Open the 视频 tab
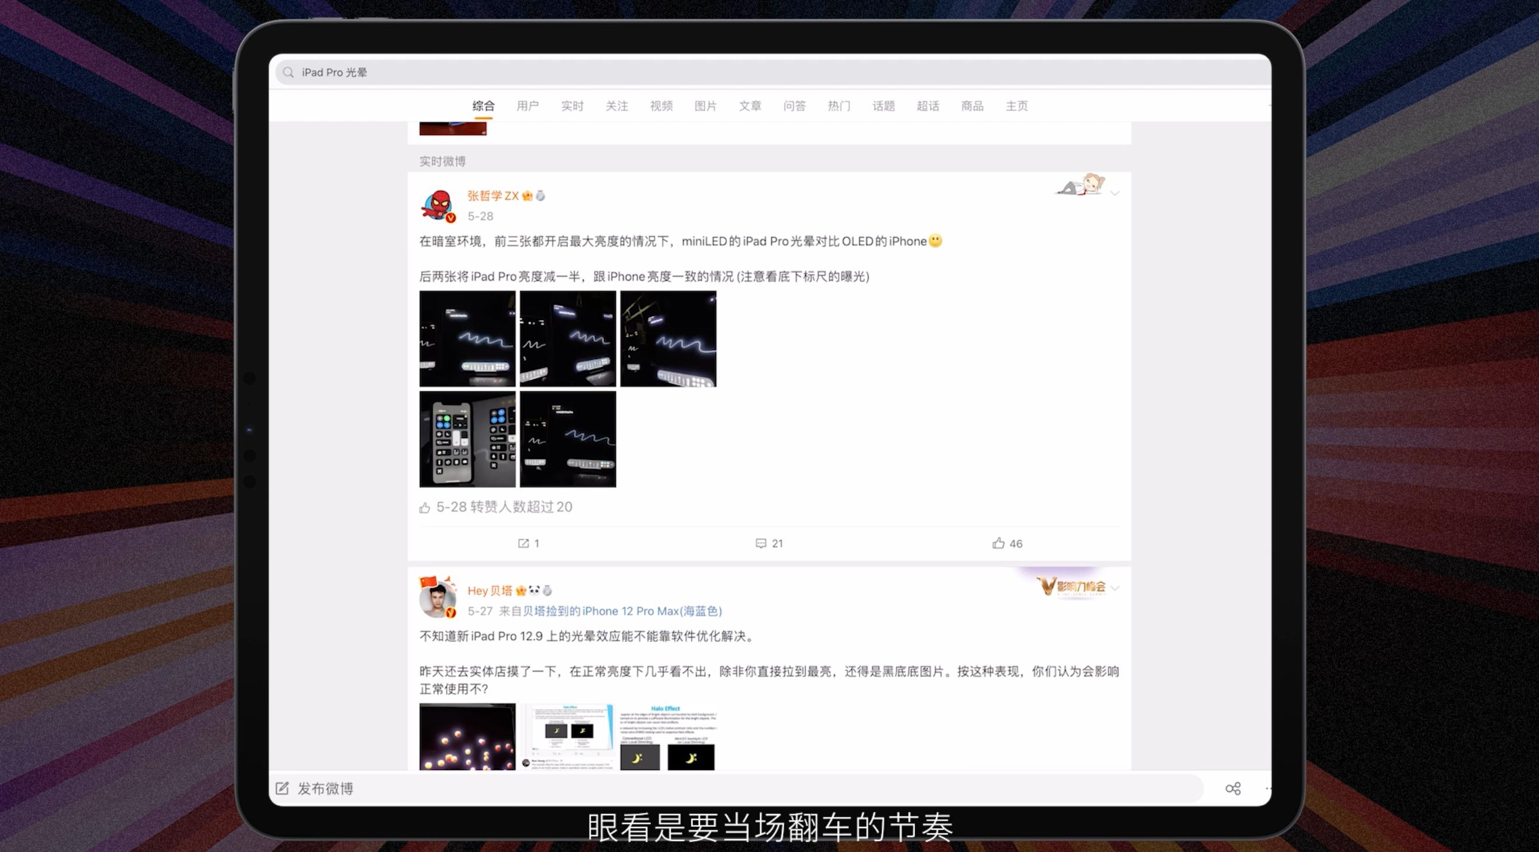The width and height of the screenshot is (1539, 852). [x=661, y=106]
